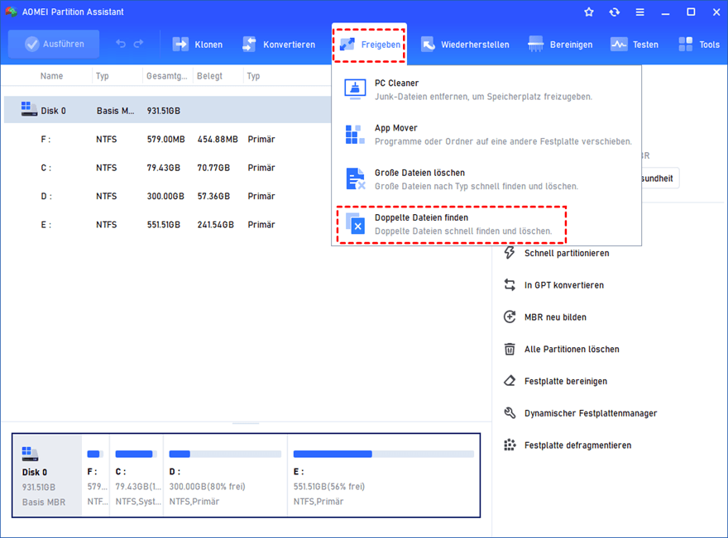Click the Disk 0 icon in list
The width and height of the screenshot is (728, 538).
29,109
